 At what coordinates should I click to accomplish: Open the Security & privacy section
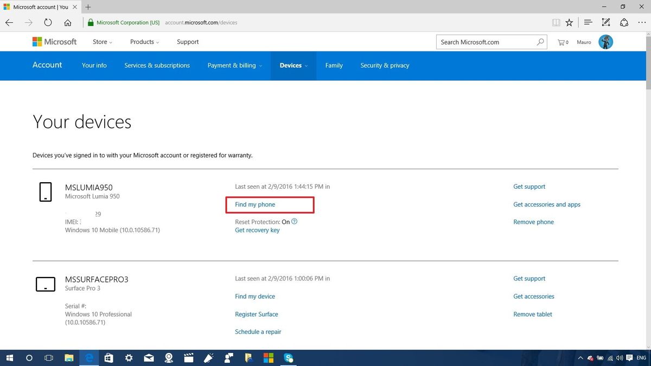pyautogui.click(x=385, y=65)
